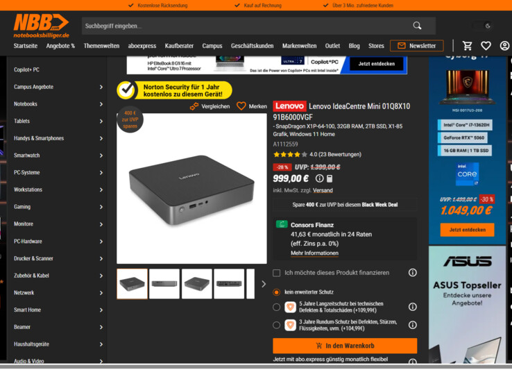Expand PC-Systeme category chevron

tap(101, 173)
